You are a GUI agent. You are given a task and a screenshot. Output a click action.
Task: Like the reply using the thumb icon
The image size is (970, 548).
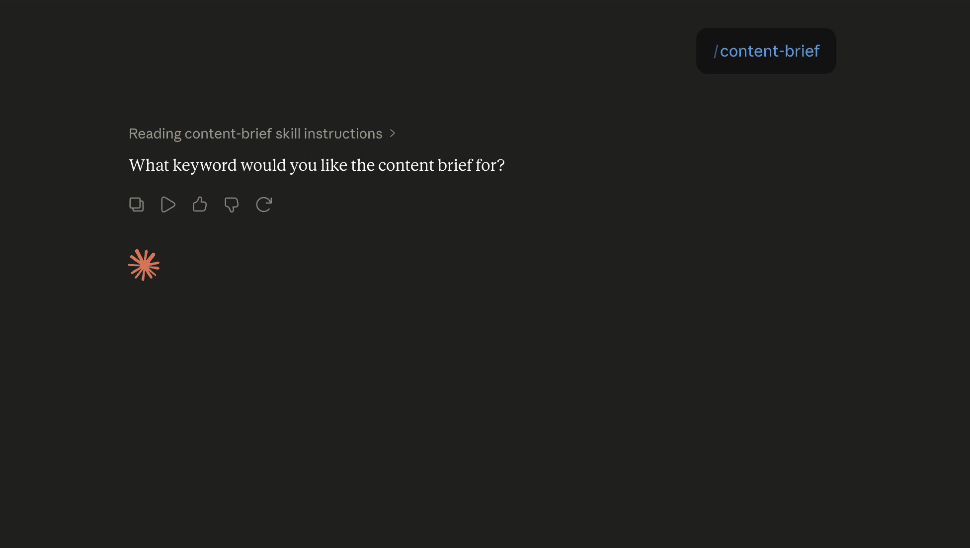[200, 205]
